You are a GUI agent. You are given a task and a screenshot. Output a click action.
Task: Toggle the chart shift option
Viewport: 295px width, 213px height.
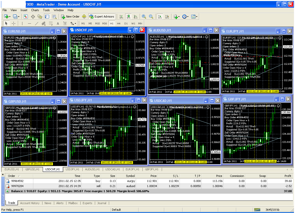point(167,17)
